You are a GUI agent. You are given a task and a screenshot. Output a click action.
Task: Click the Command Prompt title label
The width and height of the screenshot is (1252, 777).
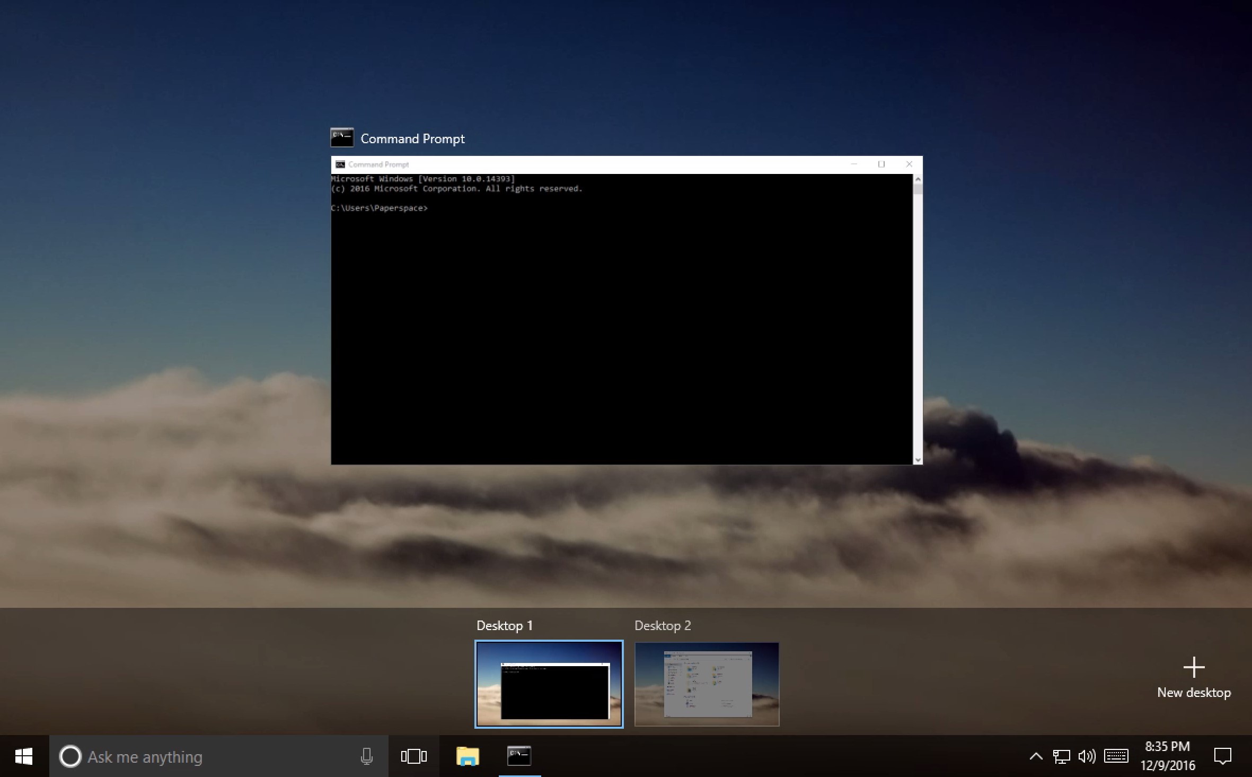(x=412, y=139)
